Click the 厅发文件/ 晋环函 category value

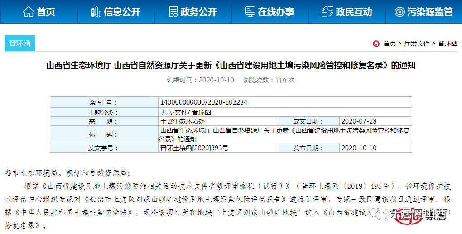coord(186,112)
